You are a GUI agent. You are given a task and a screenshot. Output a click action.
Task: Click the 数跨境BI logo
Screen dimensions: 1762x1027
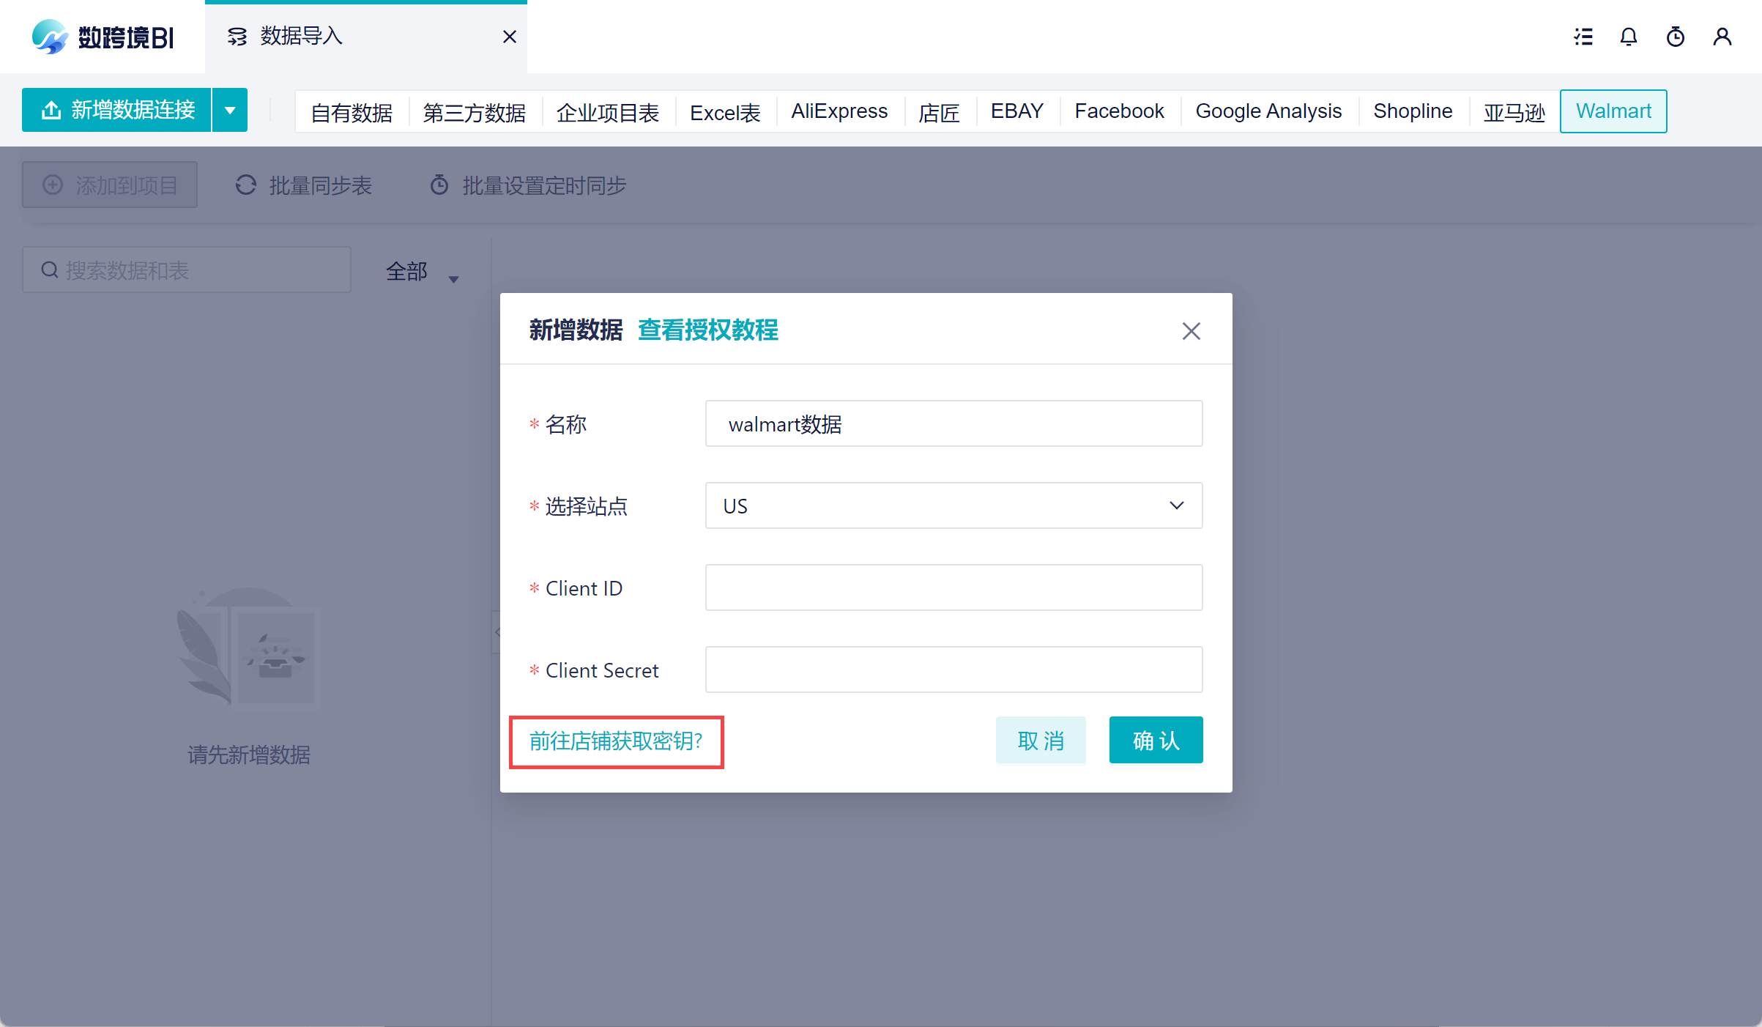[103, 37]
